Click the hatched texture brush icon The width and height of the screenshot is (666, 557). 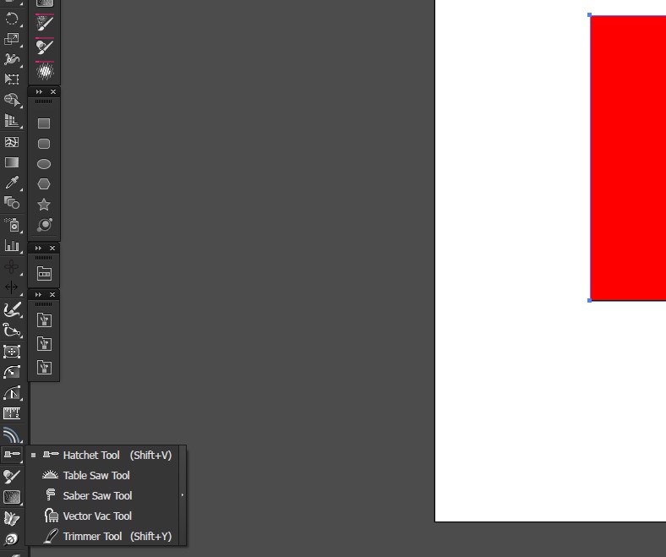45,70
